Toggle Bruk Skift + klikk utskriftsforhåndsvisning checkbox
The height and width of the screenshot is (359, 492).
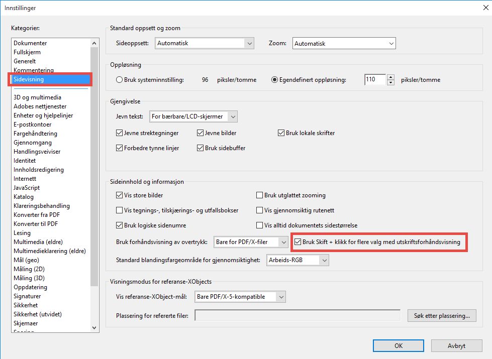pos(298,242)
